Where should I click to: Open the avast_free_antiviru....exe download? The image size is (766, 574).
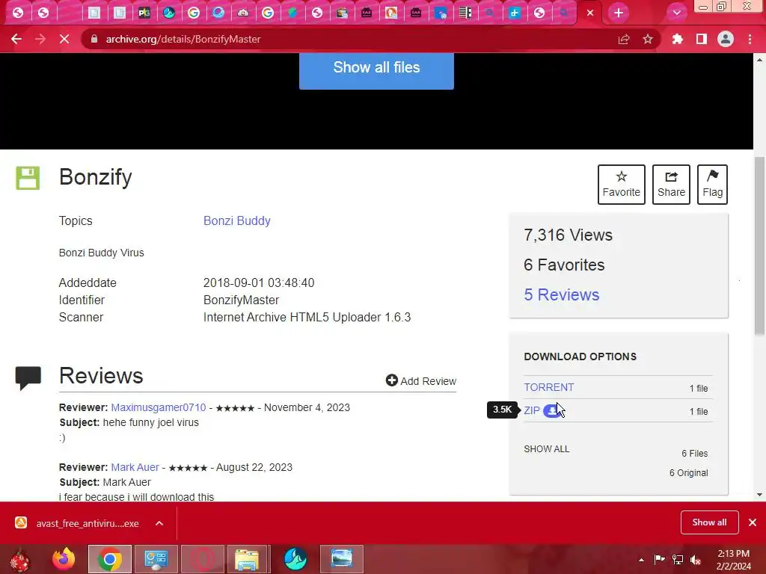tap(78, 523)
